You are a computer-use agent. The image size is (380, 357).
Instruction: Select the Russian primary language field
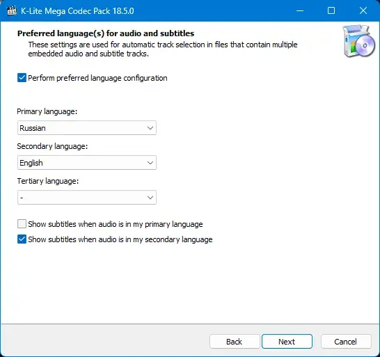pyautogui.click(x=87, y=128)
